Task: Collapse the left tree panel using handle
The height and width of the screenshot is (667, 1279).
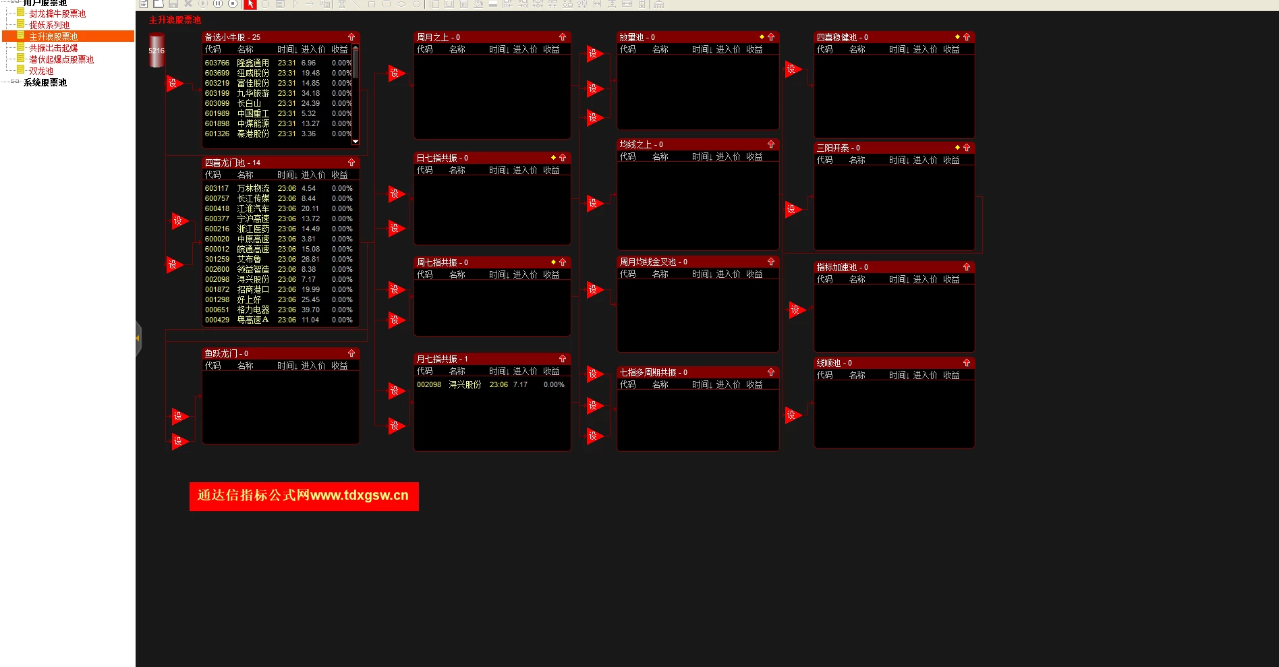Action: tap(138, 339)
